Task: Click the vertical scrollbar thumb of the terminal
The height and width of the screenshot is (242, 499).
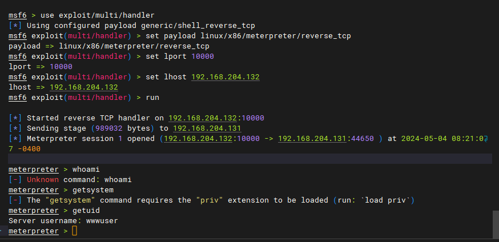Action: pos(496,224)
